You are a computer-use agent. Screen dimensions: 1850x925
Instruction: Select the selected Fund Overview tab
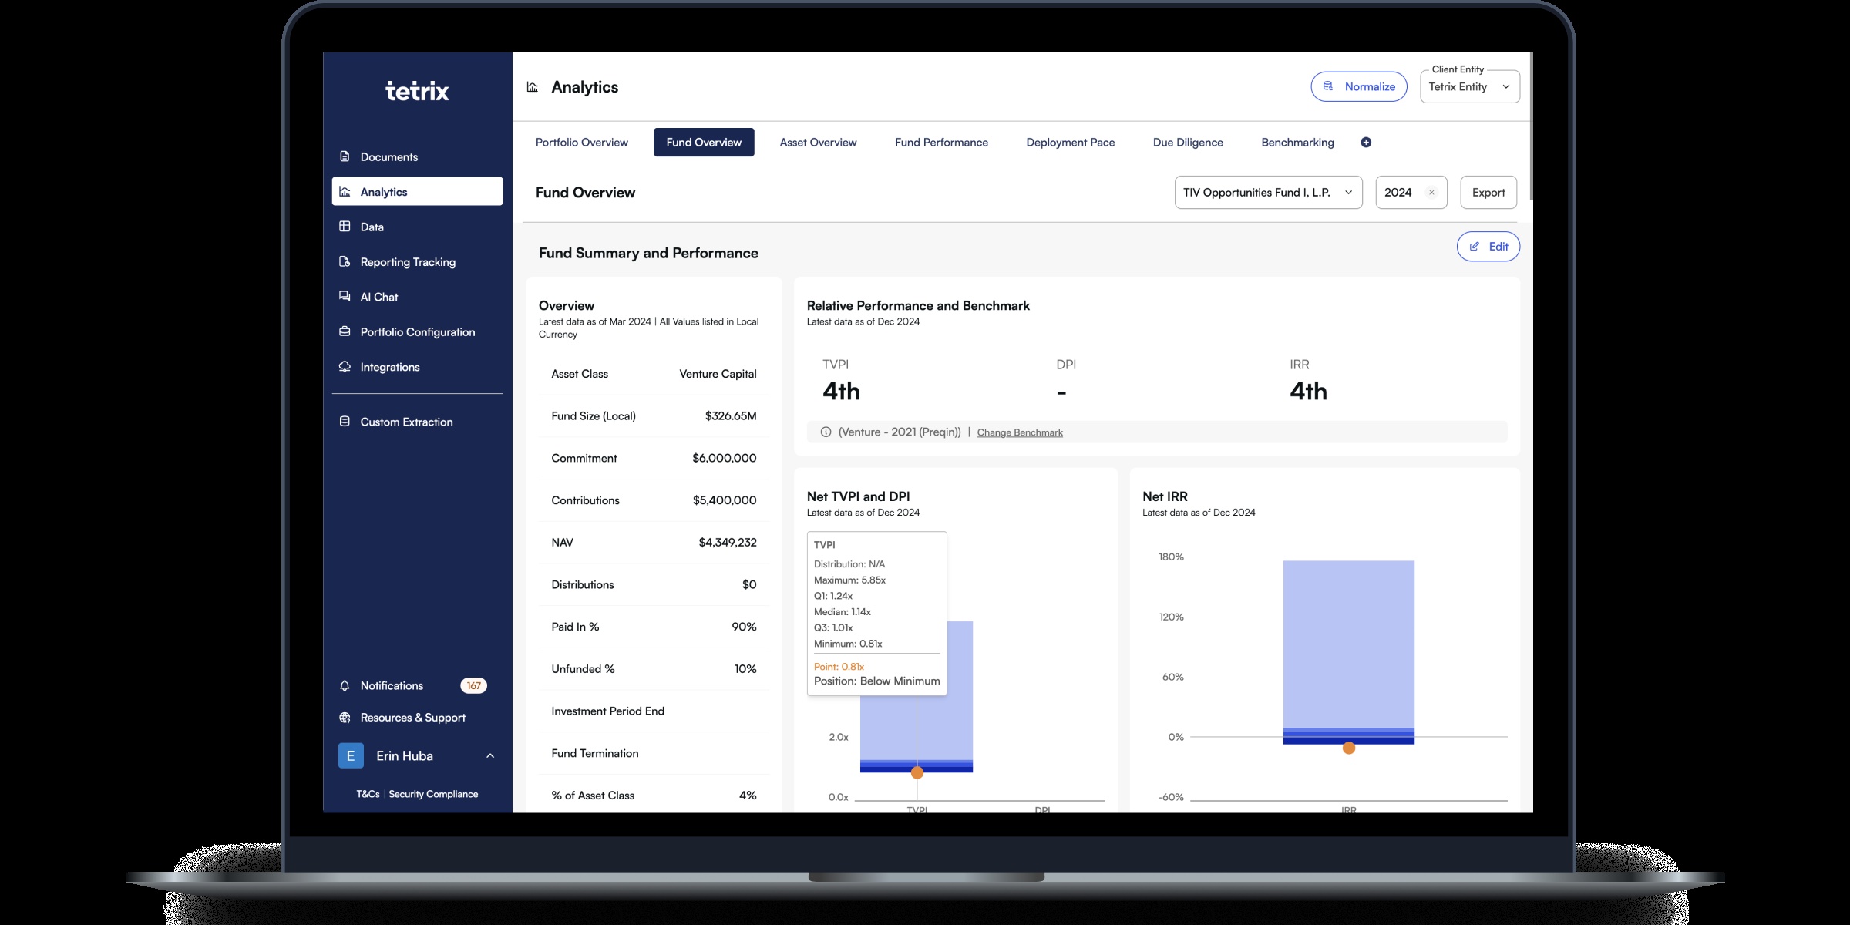tap(704, 143)
